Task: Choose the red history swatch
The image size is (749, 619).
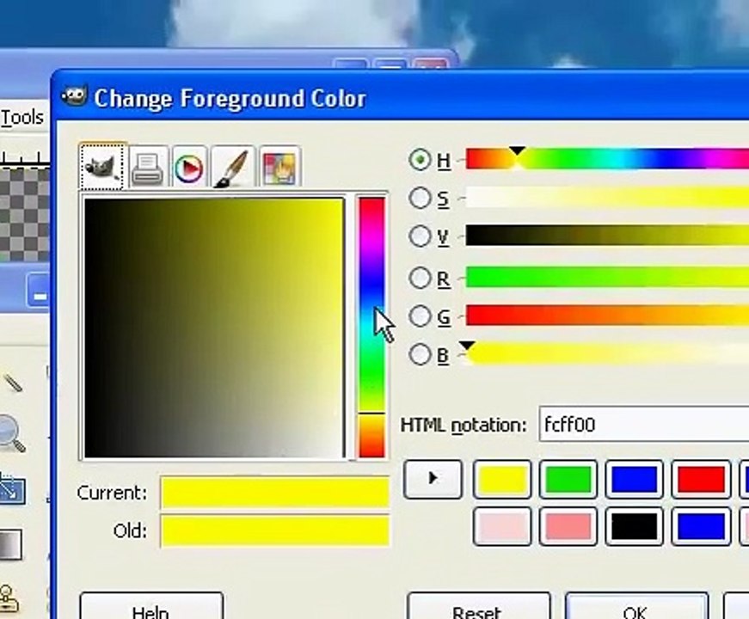Action: click(x=701, y=479)
